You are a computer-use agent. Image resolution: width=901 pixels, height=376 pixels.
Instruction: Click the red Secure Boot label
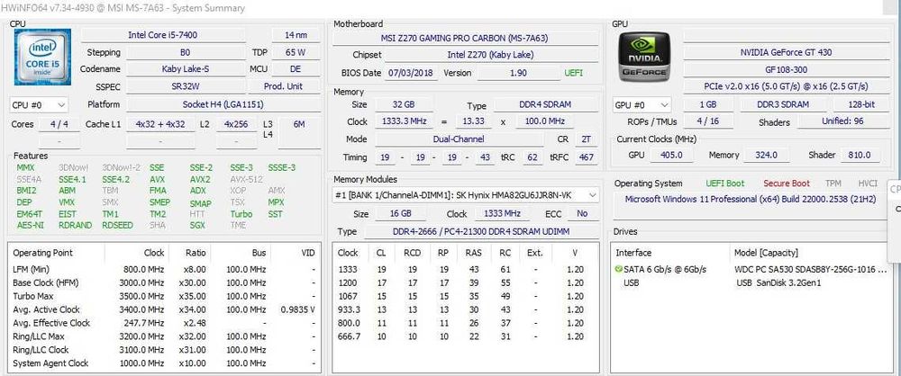click(x=786, y=184)
